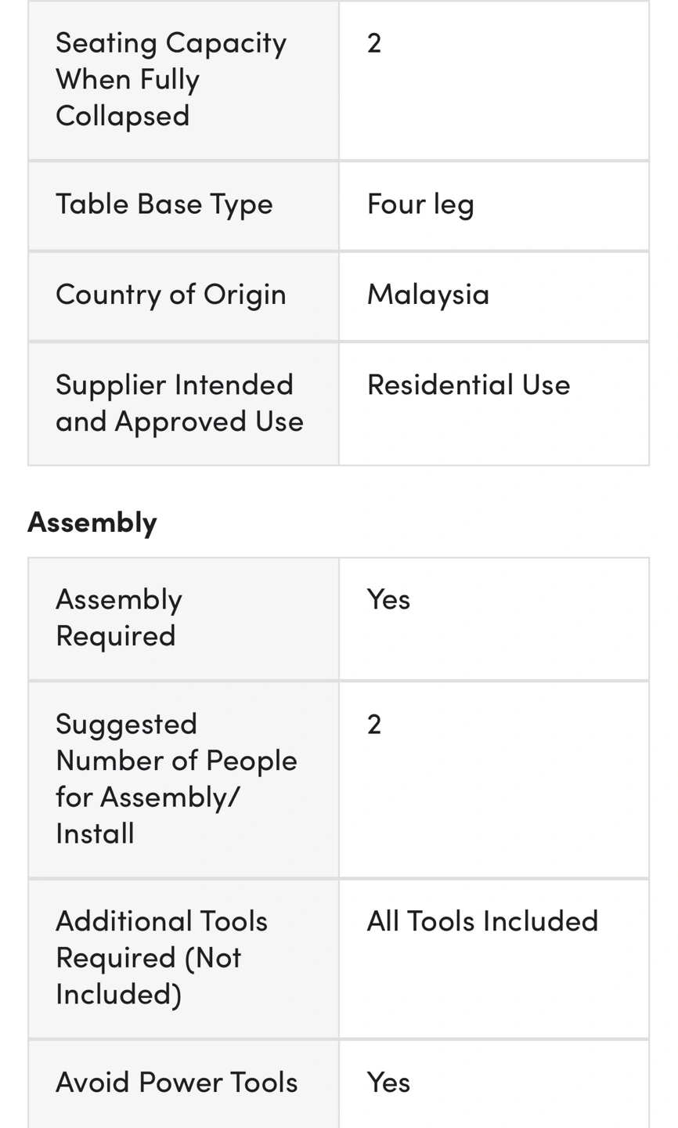Screen dimensions: 678x1128
Task: Click the Table Base Type label
Action: click(x=164, y=204)
